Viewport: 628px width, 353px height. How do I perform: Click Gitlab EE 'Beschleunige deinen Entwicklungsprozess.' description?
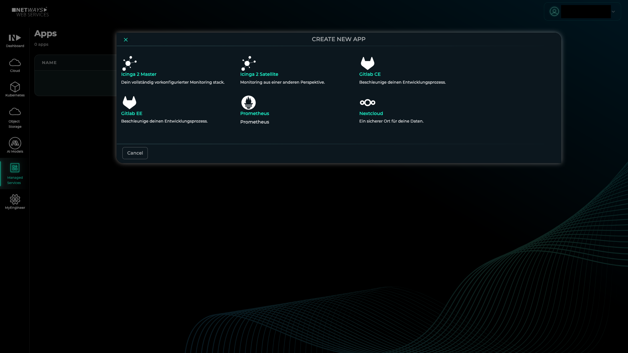(164, 121)
